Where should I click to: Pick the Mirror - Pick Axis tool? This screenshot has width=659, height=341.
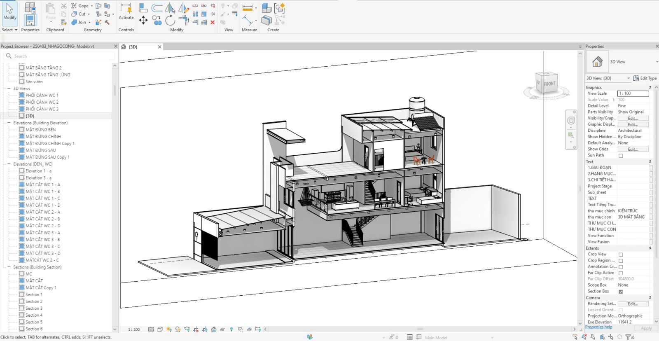(170, 8)
